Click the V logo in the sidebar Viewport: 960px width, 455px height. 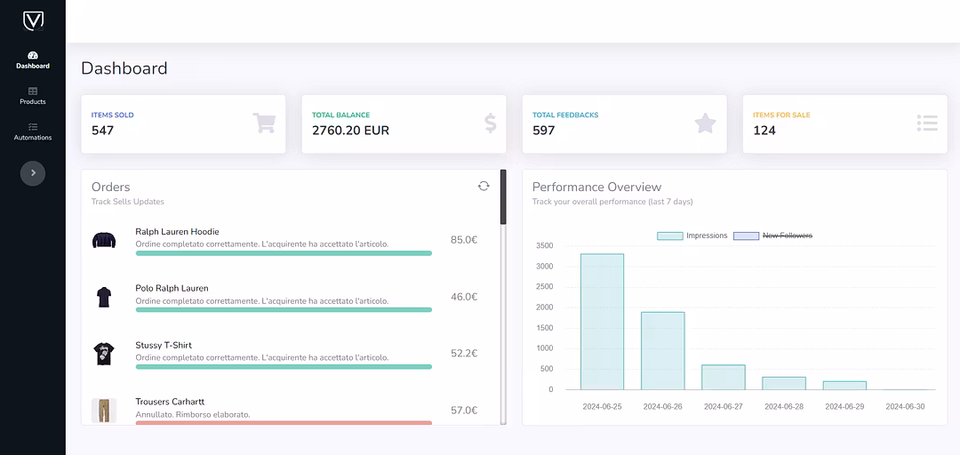point(33,20)
